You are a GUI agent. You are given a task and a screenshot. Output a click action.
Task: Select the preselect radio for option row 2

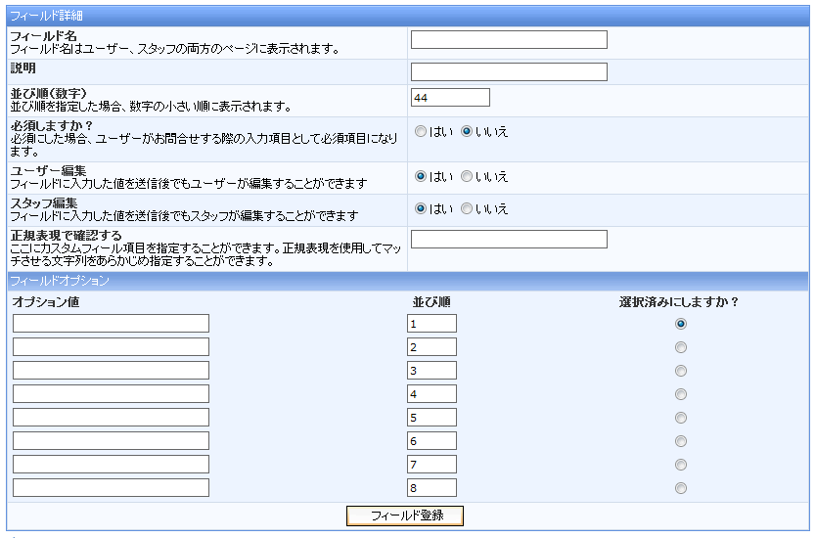[x=681, y=347]
